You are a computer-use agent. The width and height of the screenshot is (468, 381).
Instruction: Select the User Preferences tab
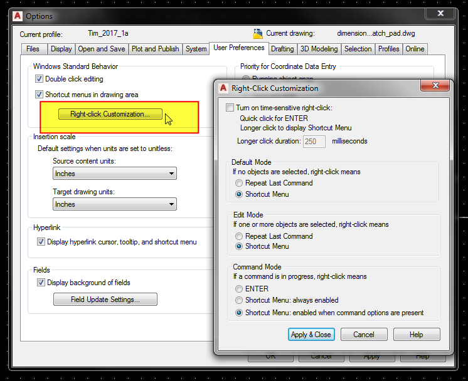pos(239,48)
